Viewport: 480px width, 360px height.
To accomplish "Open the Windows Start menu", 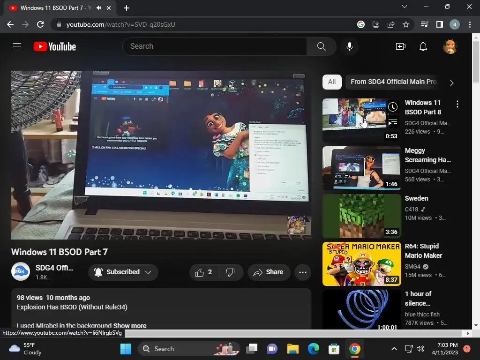I will tap(126, 349).
